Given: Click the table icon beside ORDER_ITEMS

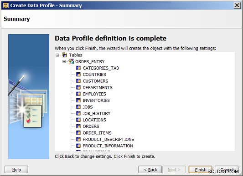Looking at the screenshot, I should point(78,133).
